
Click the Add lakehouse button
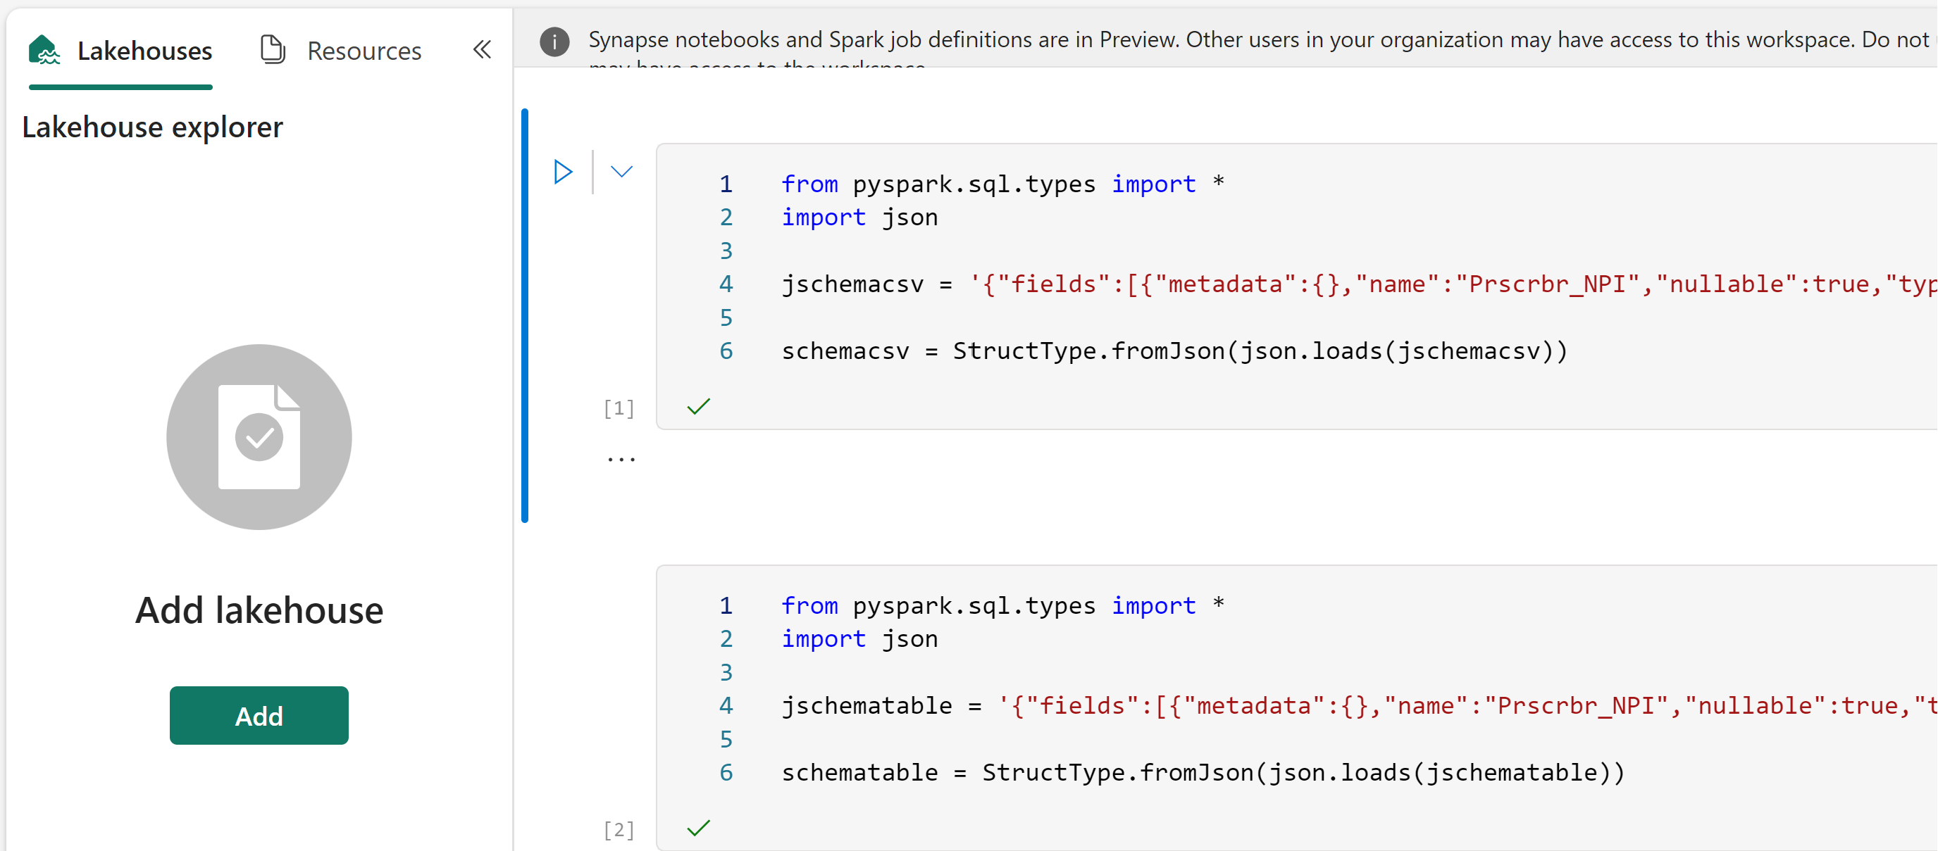point(259,715)
